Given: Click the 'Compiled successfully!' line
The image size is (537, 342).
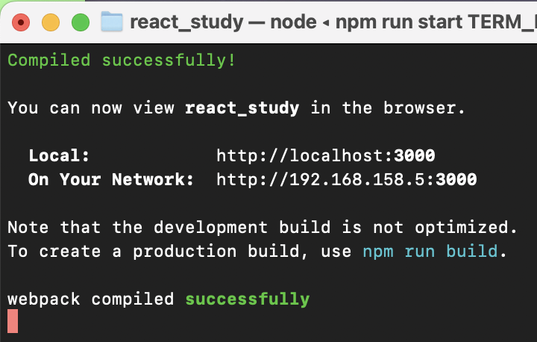Looking at the screenshot, I should (x=122, y=60).
